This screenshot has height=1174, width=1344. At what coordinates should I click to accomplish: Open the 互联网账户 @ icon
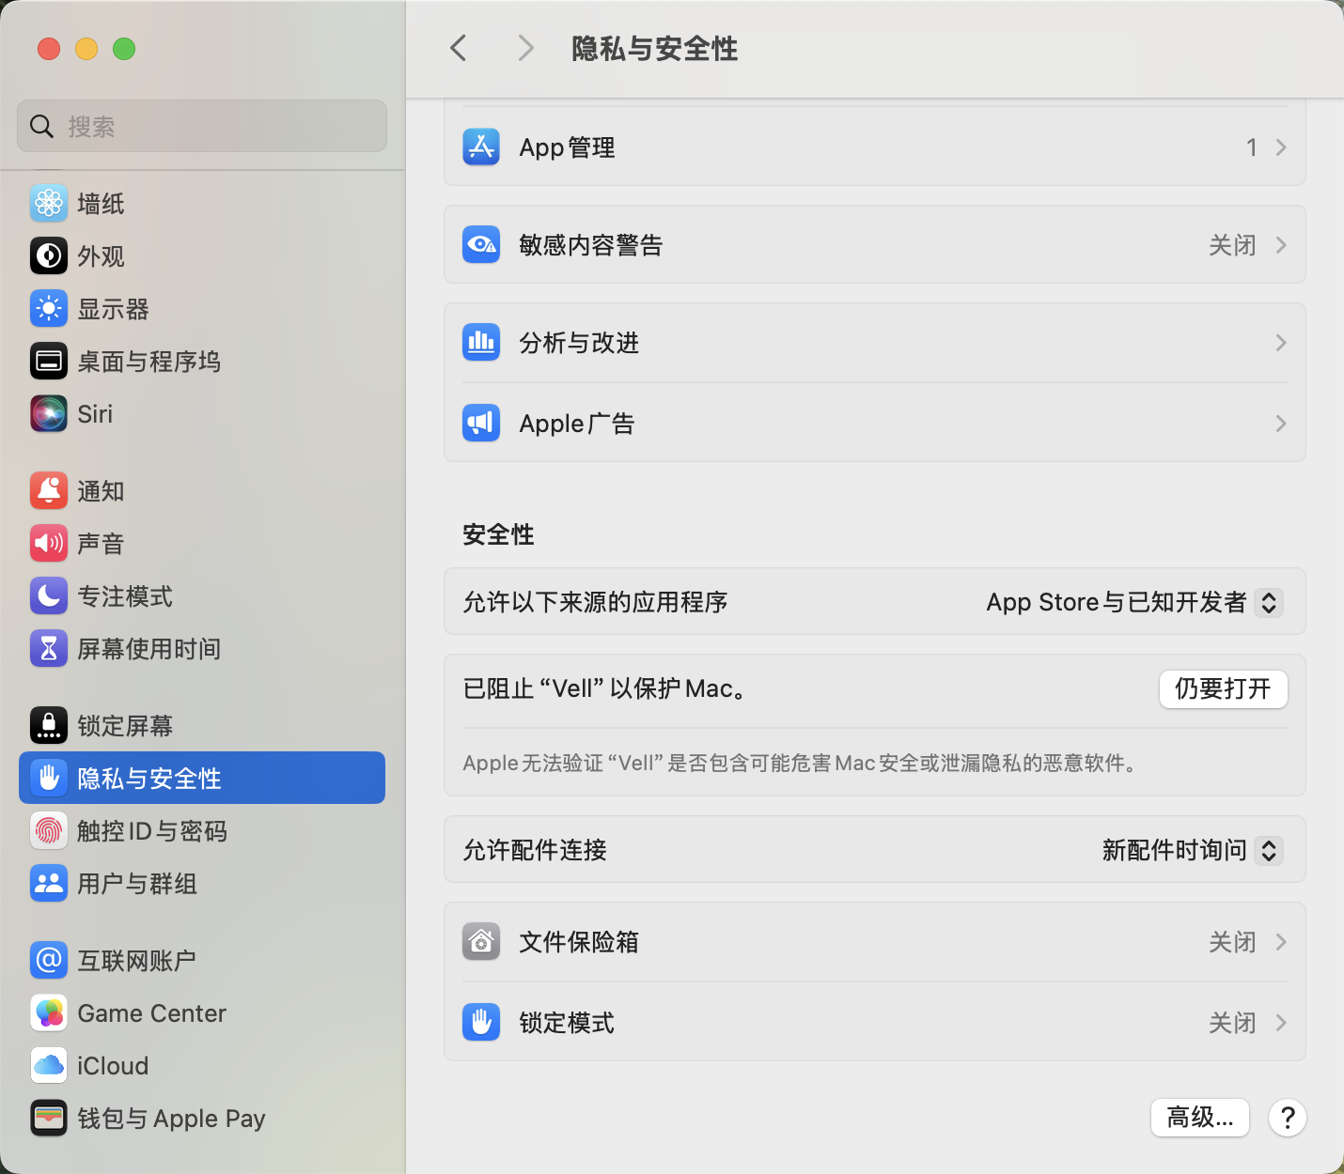click(x=49, y=961)
